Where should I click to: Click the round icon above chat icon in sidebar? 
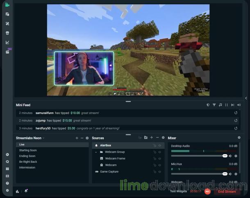(x=7, y=155)
